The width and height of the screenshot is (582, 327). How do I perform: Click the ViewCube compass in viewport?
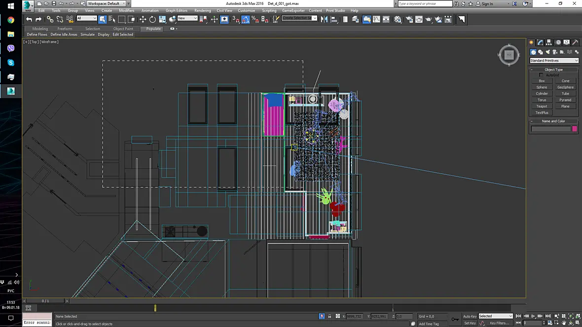click(509, 55)
